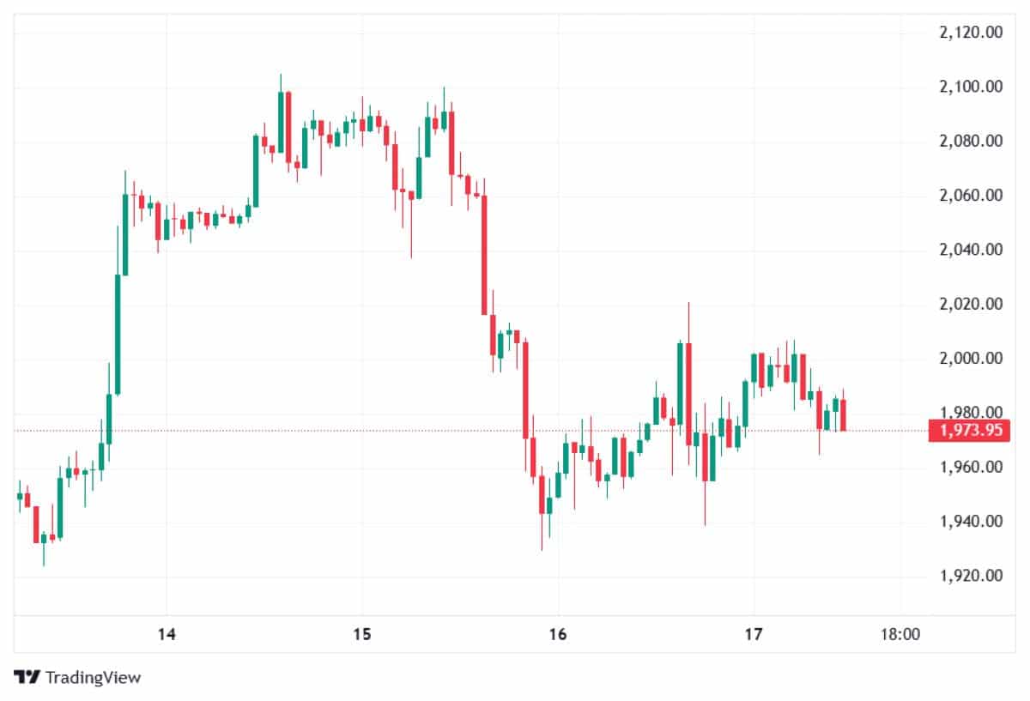Click the 18:00 time axis label
The image size is (1030, 701).
(900, 635)
